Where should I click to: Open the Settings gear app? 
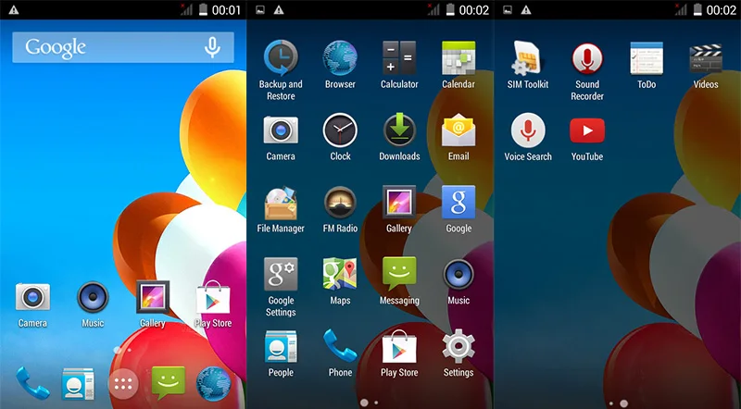point(458,347)
